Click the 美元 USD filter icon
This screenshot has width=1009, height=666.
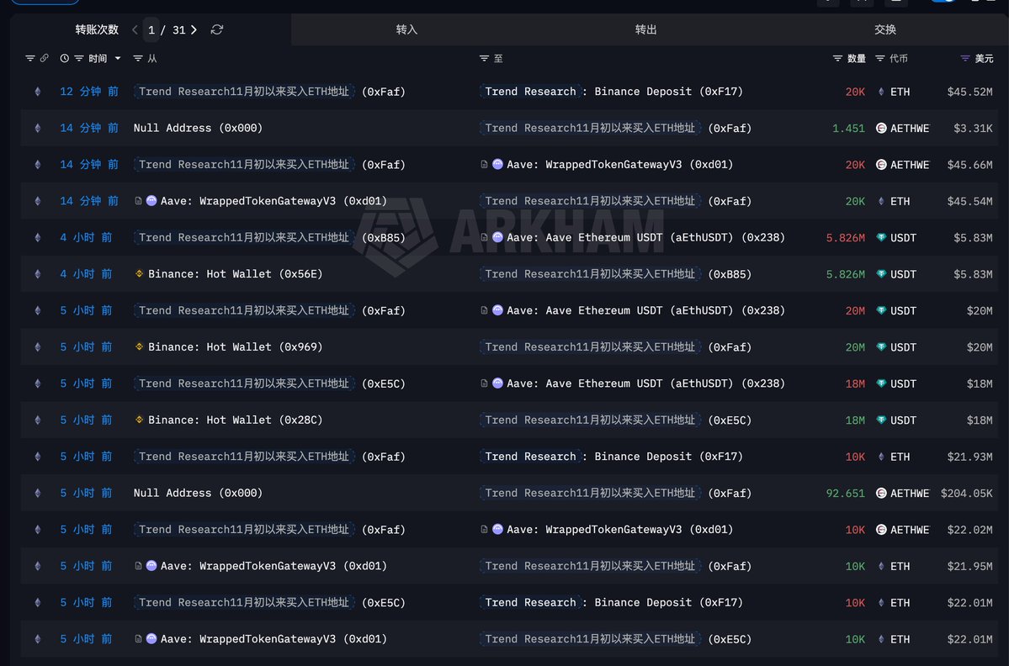[x=965, y=58]
